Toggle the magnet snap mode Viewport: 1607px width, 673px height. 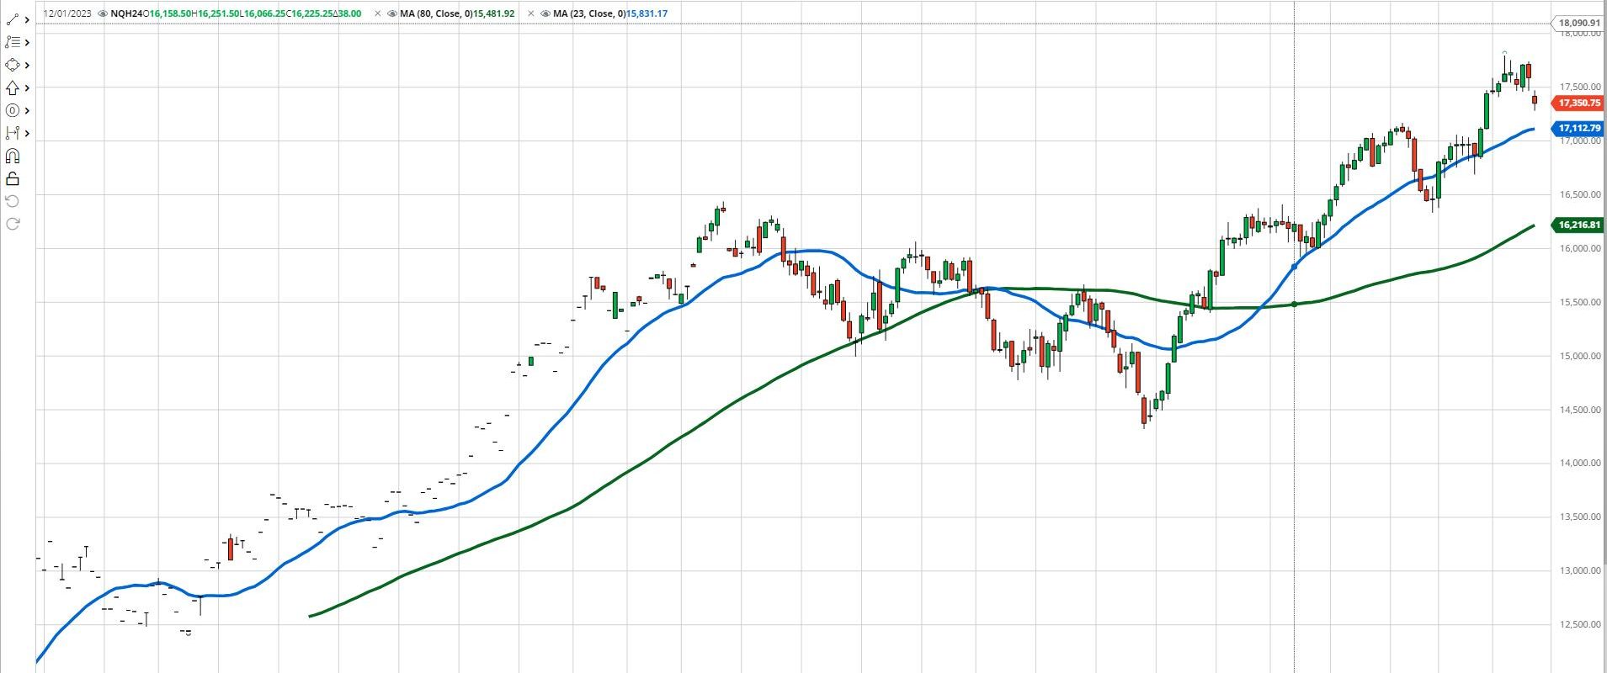pos(12,156)
